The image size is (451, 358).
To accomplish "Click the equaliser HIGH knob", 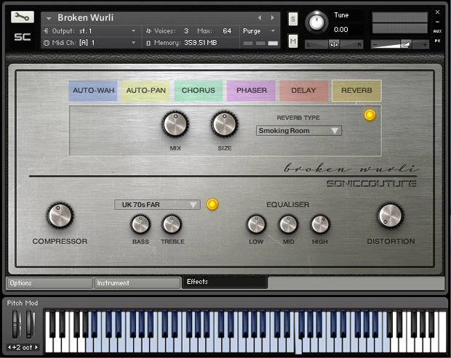I will point(320,224).
